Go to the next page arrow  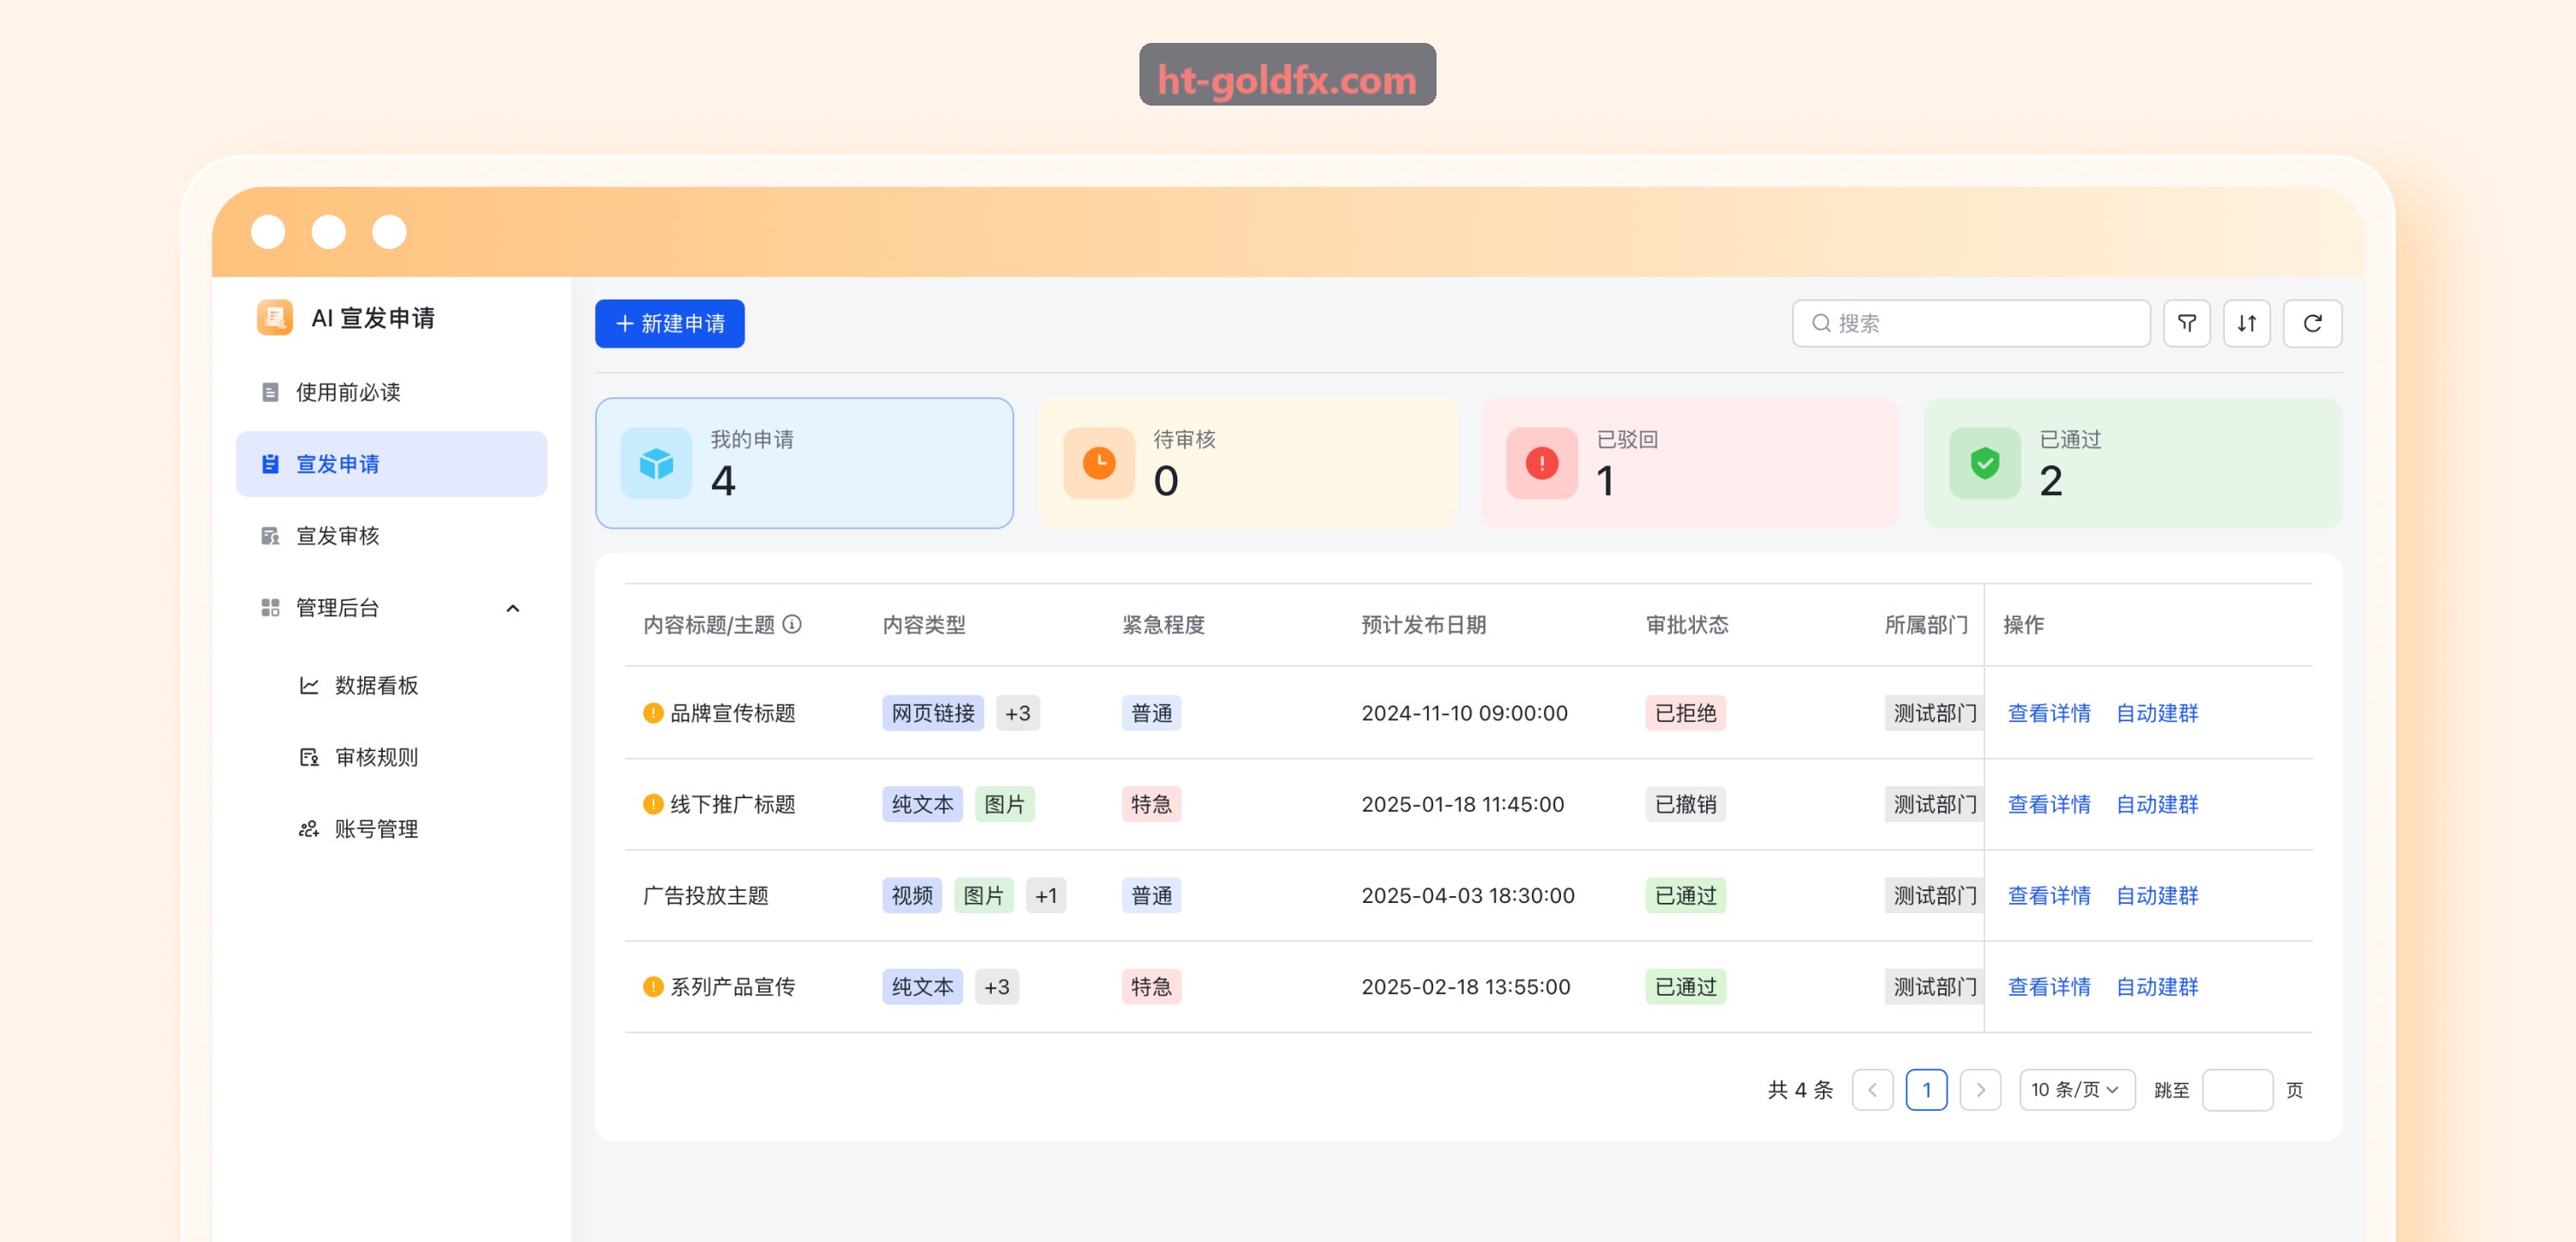point(1980,1089)
